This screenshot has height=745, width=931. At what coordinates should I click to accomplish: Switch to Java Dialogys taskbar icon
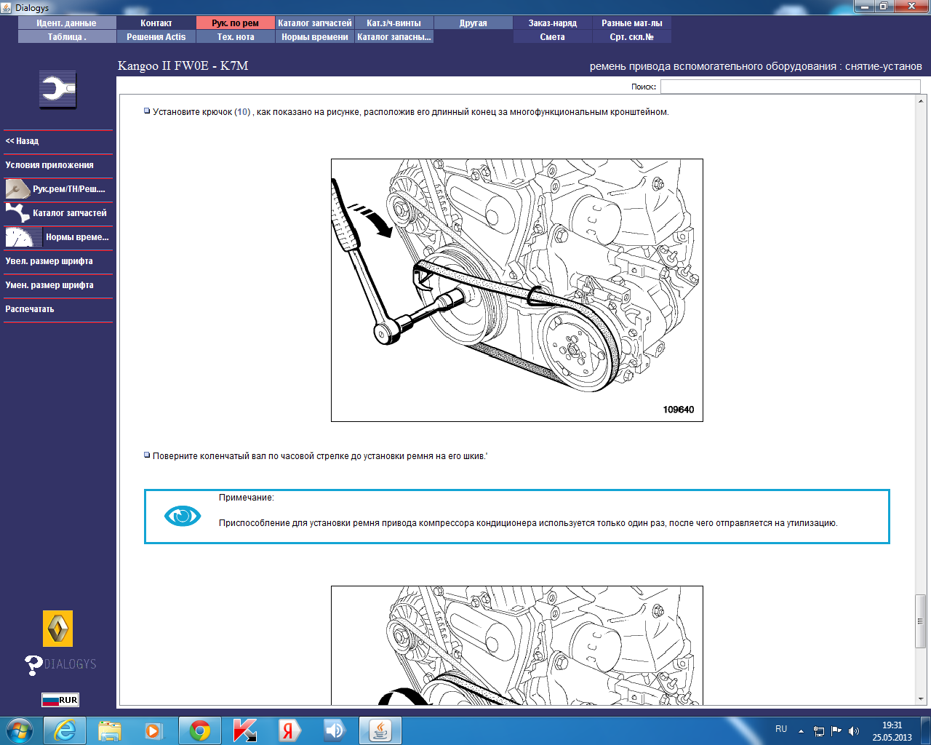pos(380,730)
